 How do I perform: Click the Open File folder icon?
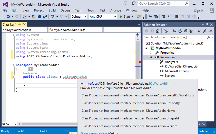coord(34,17)
